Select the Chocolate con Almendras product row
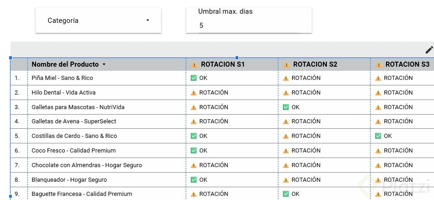 point(87,165)
